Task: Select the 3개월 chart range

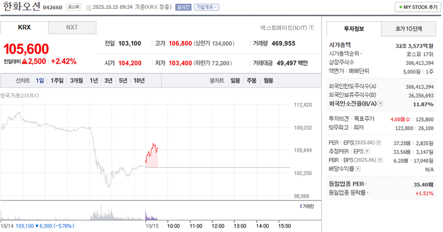Action: point(76,80)
